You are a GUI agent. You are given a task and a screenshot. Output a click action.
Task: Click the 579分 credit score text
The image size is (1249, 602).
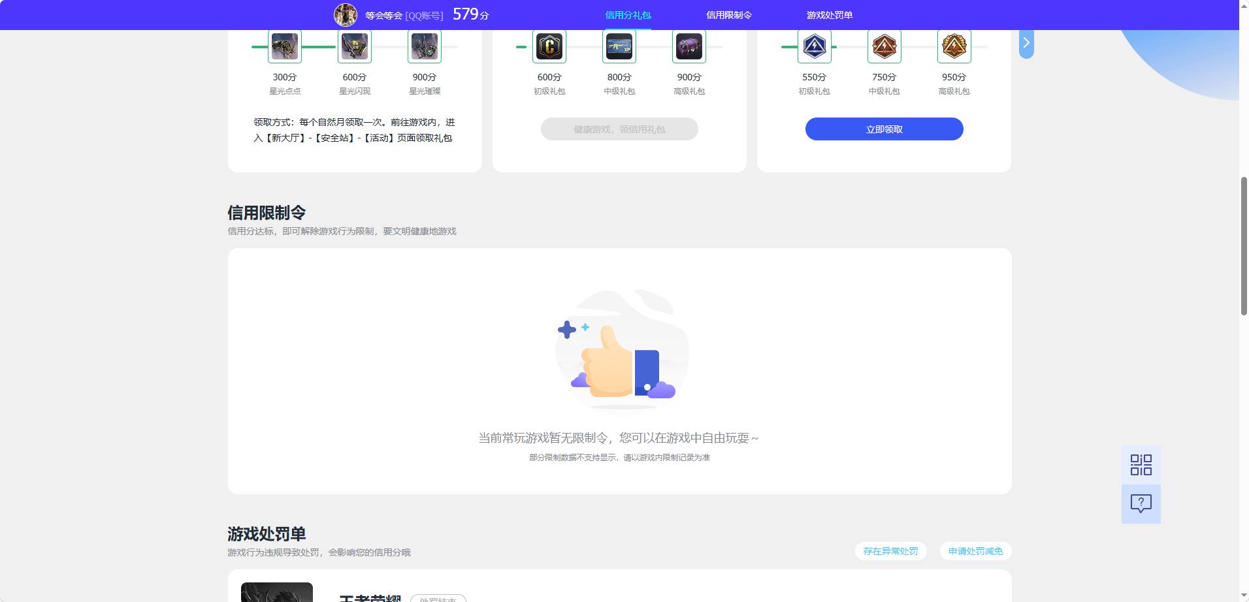[x=470, y=14]
